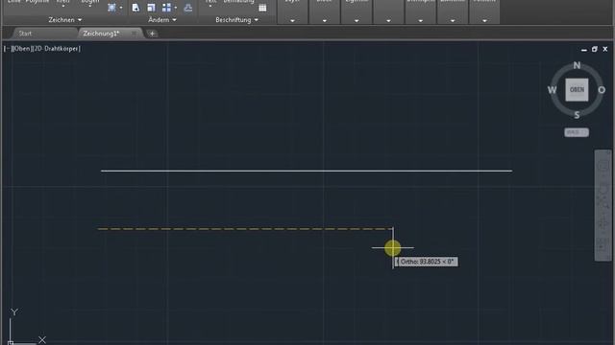The image size is (615, 345).
Task: Expand the hatch tool dropdown arrow
Action: pos(121,8)
